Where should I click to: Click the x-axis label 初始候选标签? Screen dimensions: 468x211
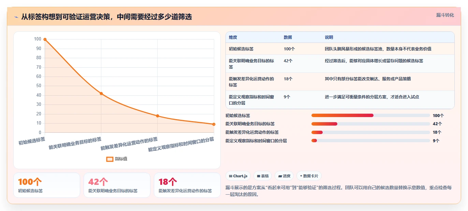click(32, 141)
